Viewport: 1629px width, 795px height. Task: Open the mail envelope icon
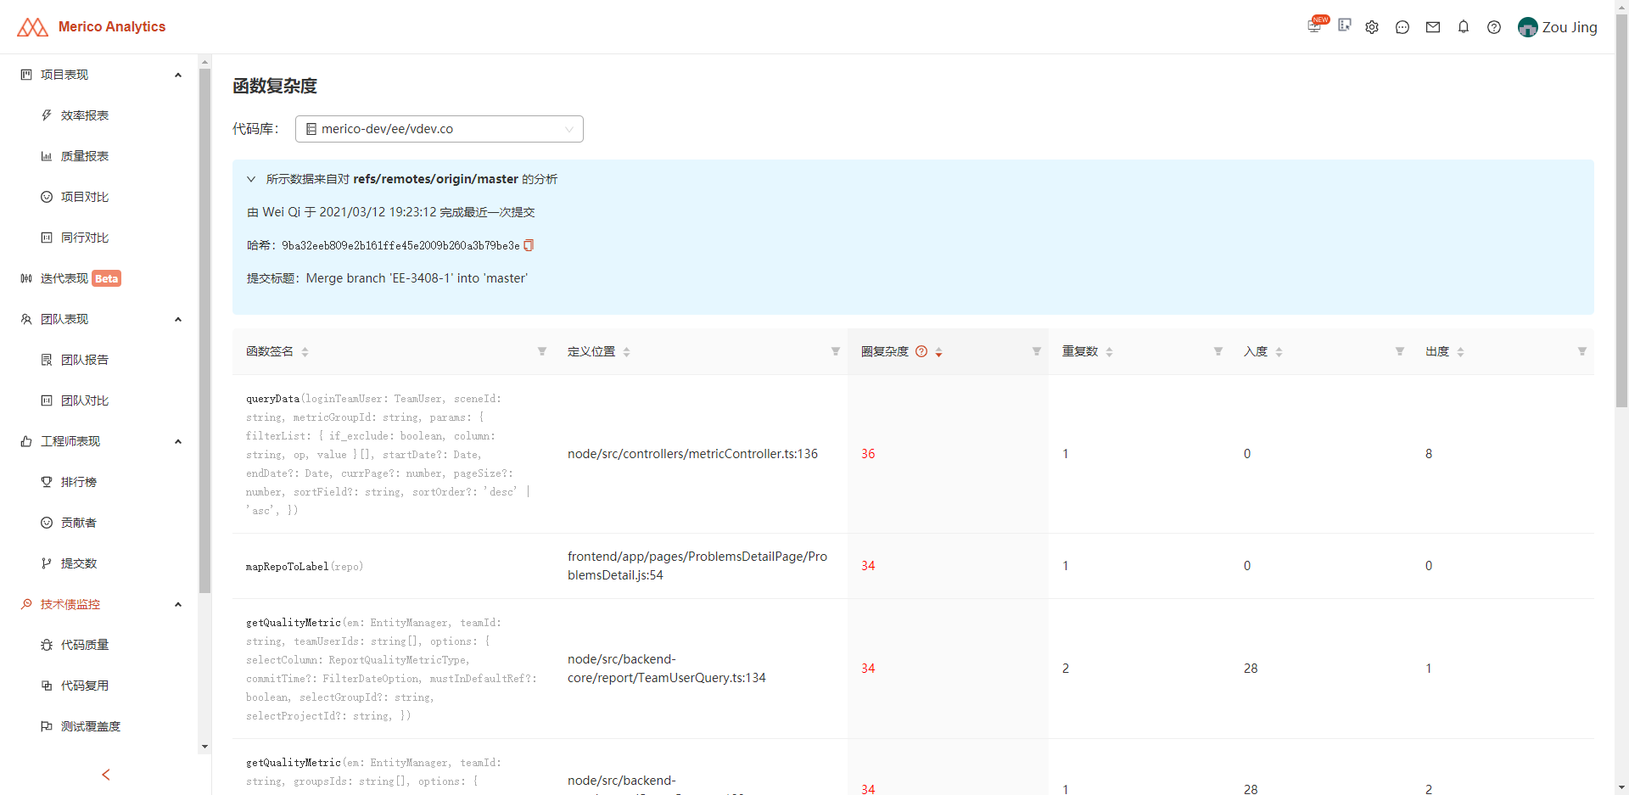[1433, 27]
